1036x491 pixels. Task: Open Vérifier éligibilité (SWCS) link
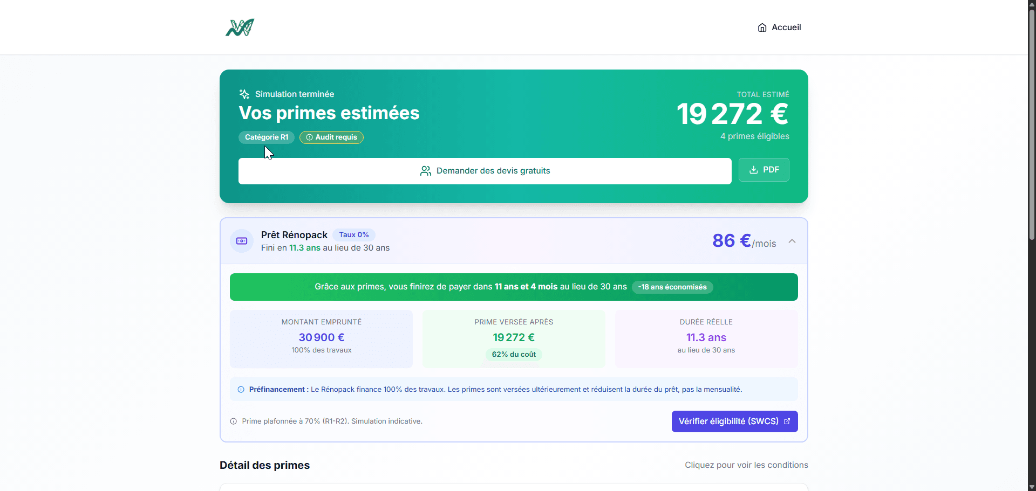point(734,421)
